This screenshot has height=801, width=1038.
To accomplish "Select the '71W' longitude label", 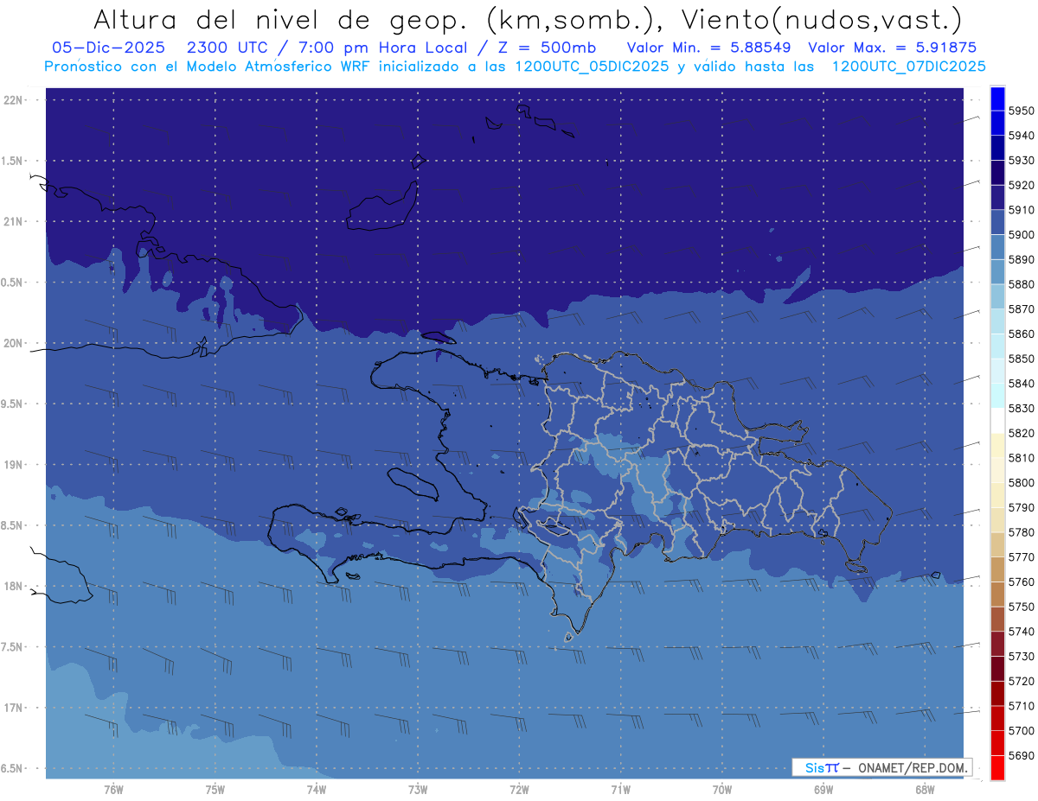I will [620, 789].
